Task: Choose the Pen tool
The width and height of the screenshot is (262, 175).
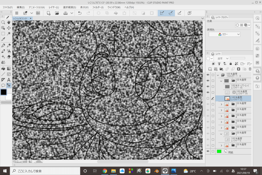Action: coord(3,45)
